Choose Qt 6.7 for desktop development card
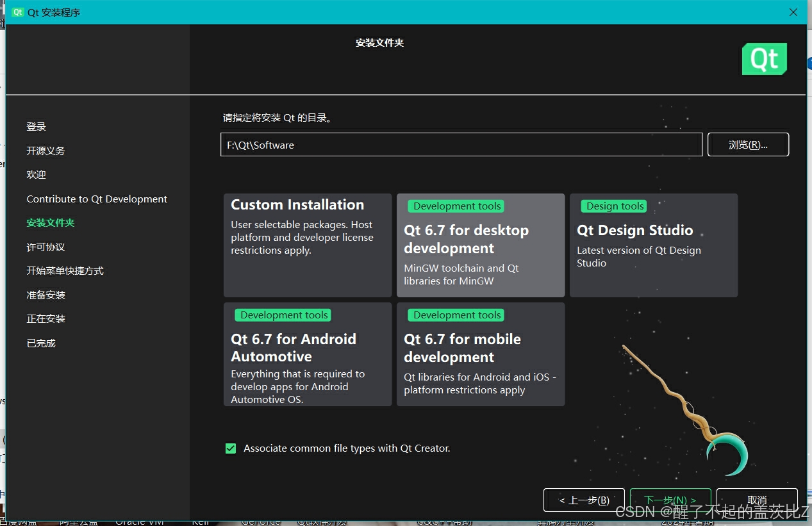The height and width of the screenshot is (526, 812). [481, 245]
